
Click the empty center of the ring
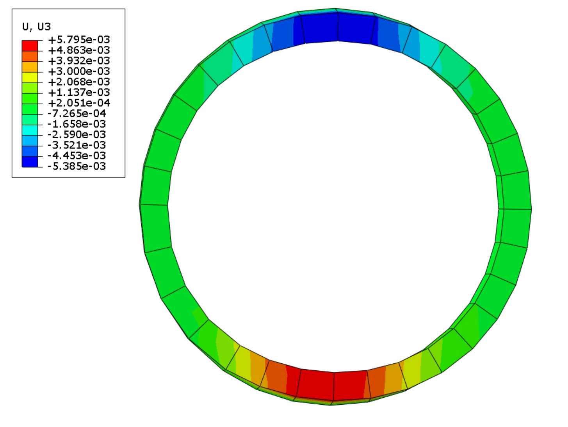pyautogui.click(x=334, y=207)
